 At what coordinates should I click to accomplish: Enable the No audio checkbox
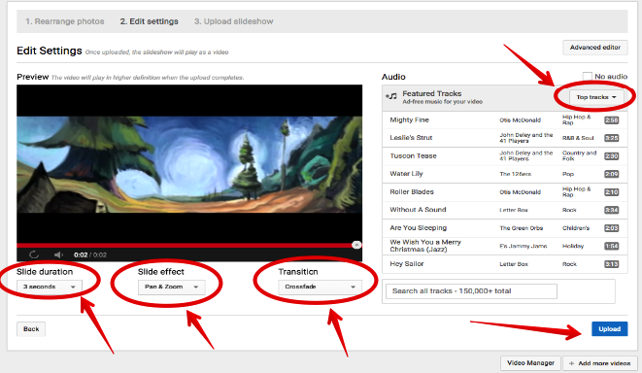[x=588, y=76]
